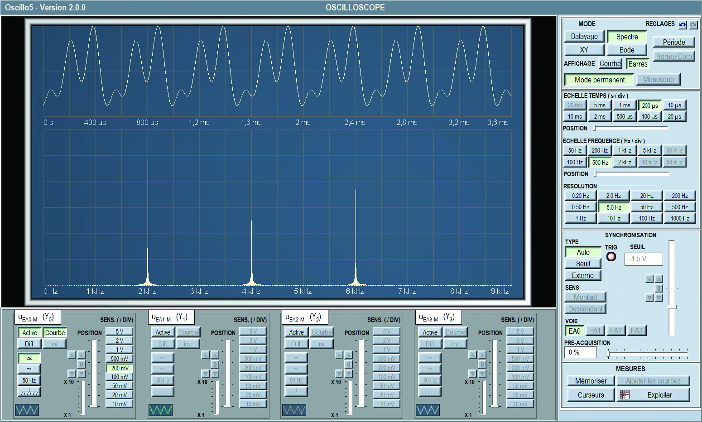This screenshot has width=702, height=422.
Task: Click the zero reset button under SEUIL
Action: point(659,288)
